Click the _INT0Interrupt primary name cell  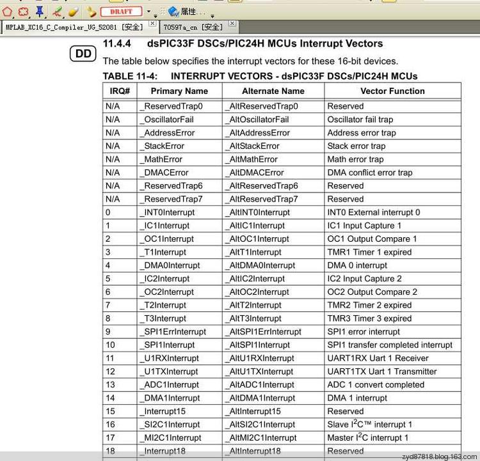pyautogui.click(x=169, y=212)
